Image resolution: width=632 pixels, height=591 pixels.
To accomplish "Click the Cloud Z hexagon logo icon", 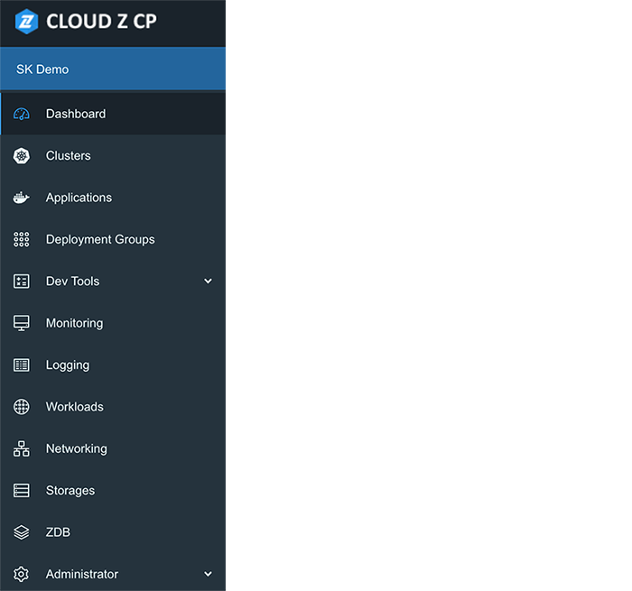I will (x=26, y=22).
